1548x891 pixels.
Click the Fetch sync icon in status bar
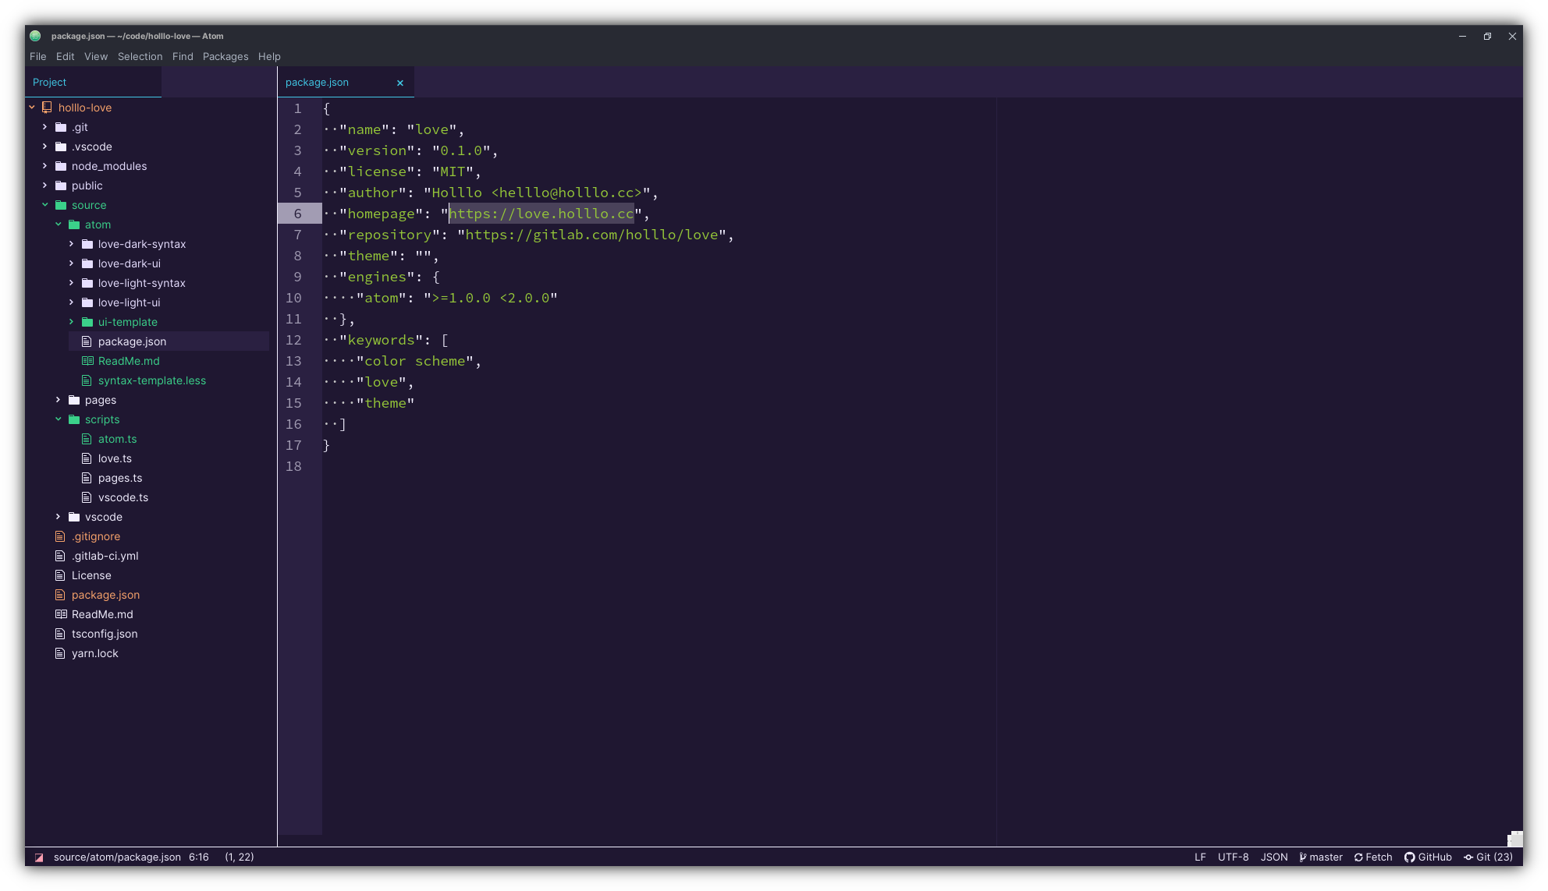click(1358, 857)
